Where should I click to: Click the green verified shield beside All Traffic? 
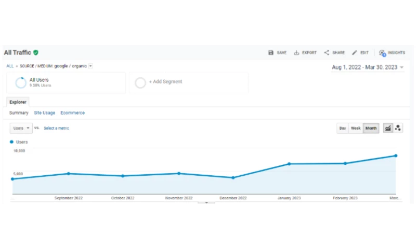point(36,53)
